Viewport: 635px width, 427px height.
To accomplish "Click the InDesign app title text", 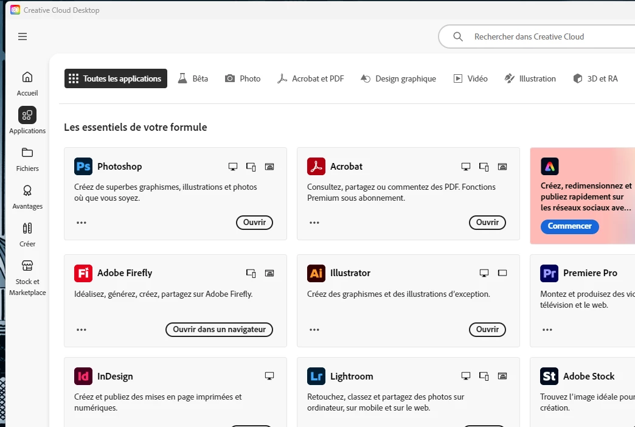I will point(115,377).
